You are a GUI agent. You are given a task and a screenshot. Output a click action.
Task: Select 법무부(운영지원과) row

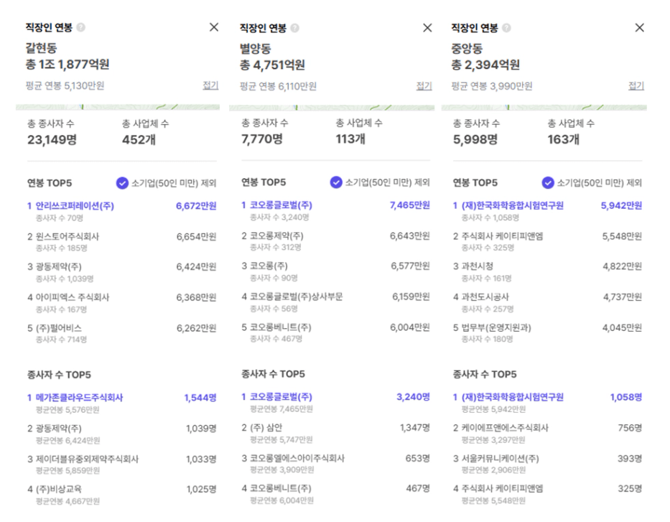[547, 333]
